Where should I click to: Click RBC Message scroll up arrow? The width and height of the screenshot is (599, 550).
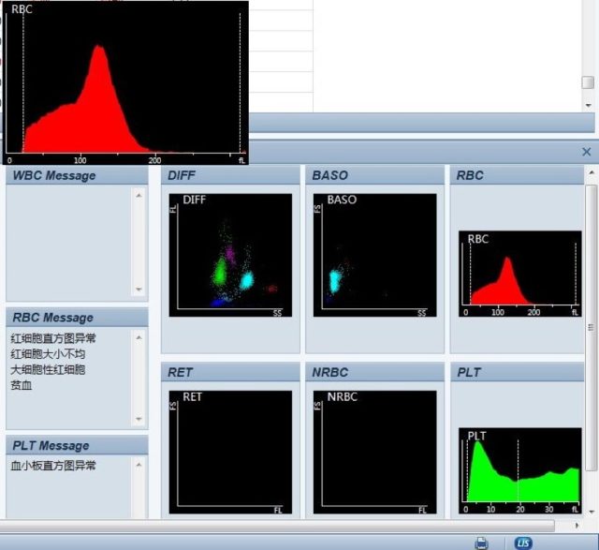[x=139, y=337]
